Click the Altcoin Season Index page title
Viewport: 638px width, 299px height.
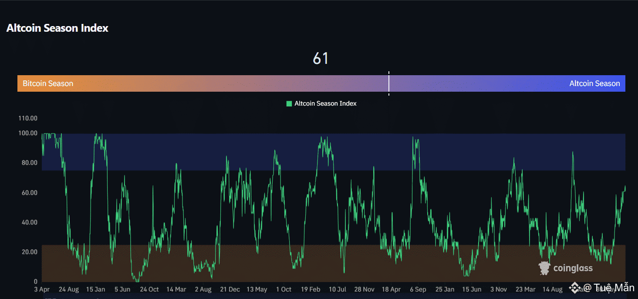[x=57, y=28]
